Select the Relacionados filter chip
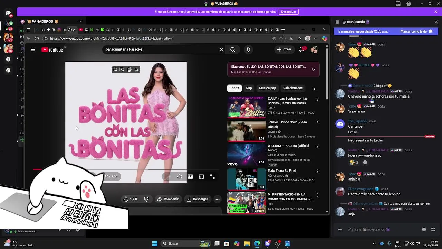 click(293, 88)
